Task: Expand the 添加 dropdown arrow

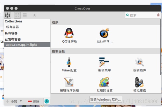Action: click(21, 101)
